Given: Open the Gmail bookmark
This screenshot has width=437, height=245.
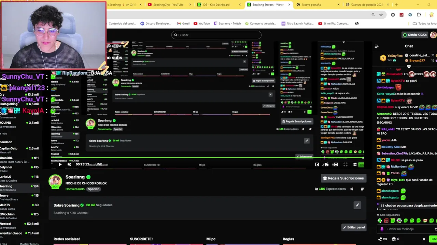Looking at the screenshot, I should (x=183, y=23).
